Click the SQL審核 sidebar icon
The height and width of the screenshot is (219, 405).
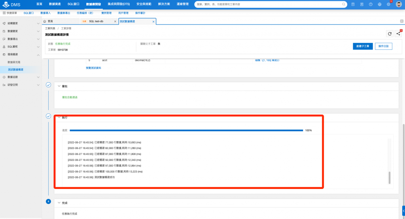pos(4,47)
